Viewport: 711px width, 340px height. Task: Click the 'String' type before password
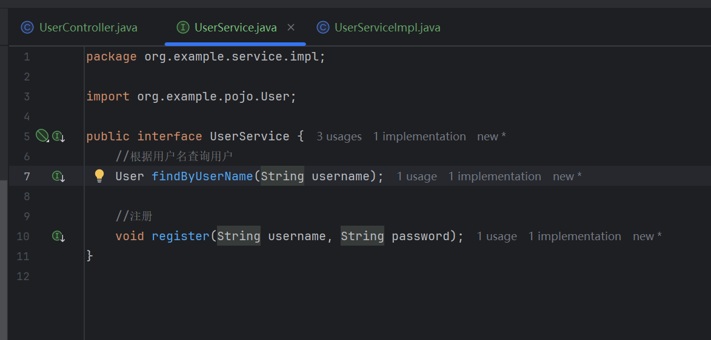pos(362,236)
